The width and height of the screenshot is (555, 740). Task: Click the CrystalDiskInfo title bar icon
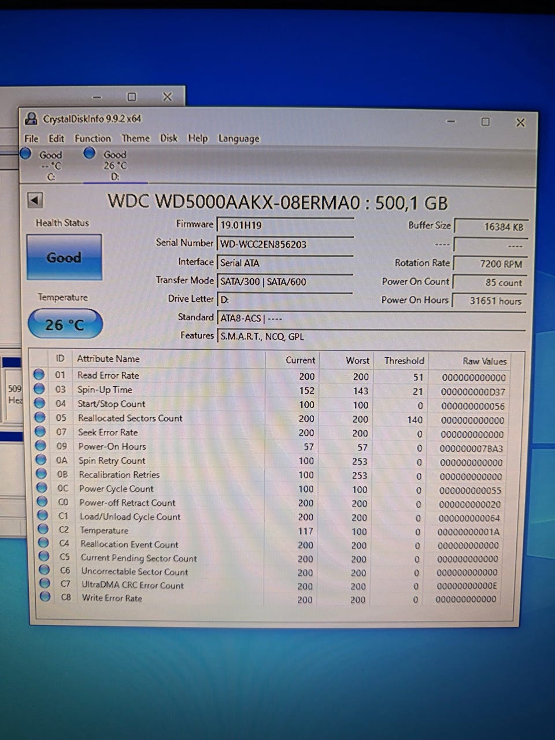click(31, 119)
